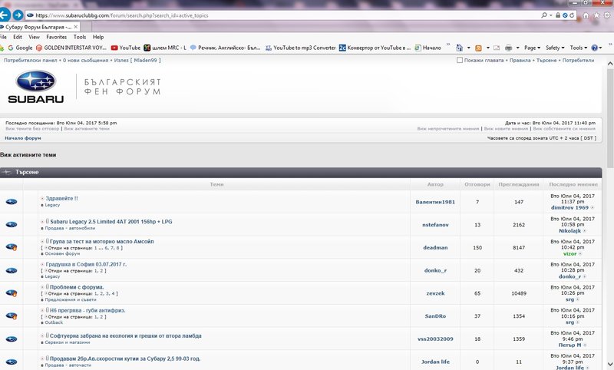Click the address bar URL field

click(282, 15)
